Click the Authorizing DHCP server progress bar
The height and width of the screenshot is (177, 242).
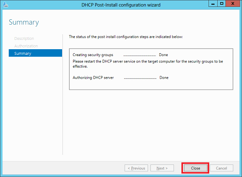coord(140,77)
